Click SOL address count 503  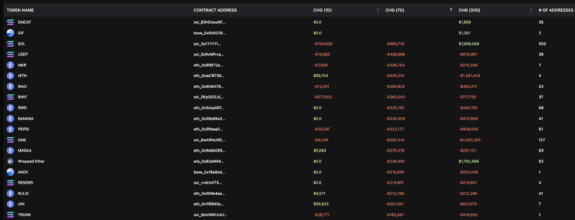point(542,44)
